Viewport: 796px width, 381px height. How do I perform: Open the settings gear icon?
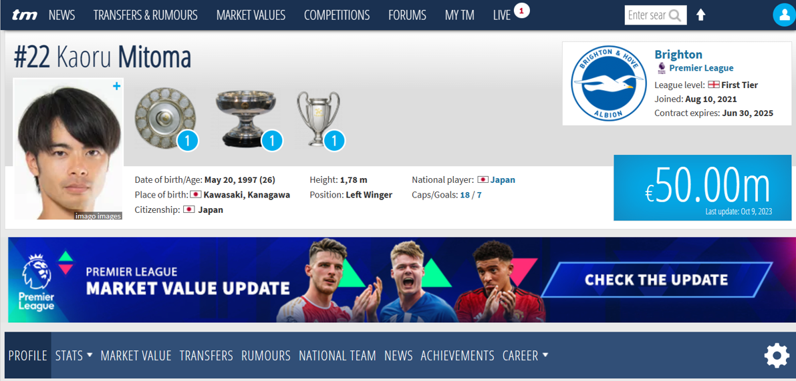(x=777, y=356)
